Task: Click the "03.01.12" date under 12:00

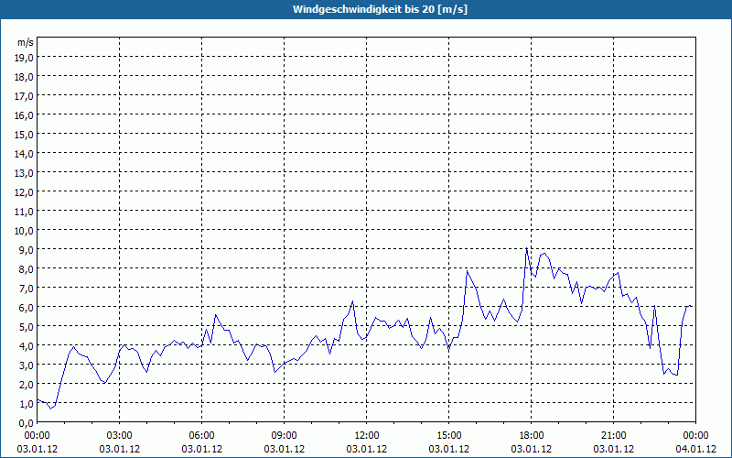Action: pyautogui.click(x=367, y=449)
